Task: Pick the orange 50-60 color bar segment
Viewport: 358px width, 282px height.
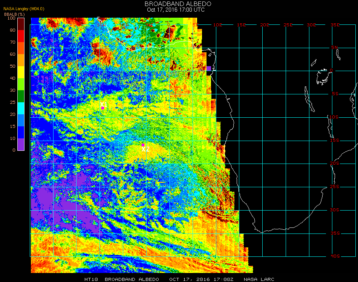Action: pos(21,60)
